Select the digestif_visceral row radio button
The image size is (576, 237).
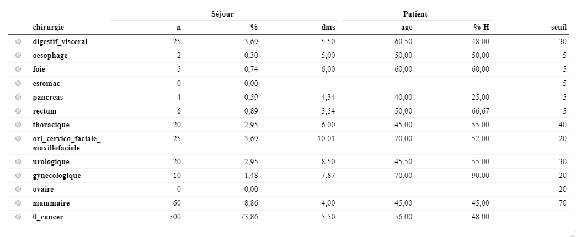18,42
